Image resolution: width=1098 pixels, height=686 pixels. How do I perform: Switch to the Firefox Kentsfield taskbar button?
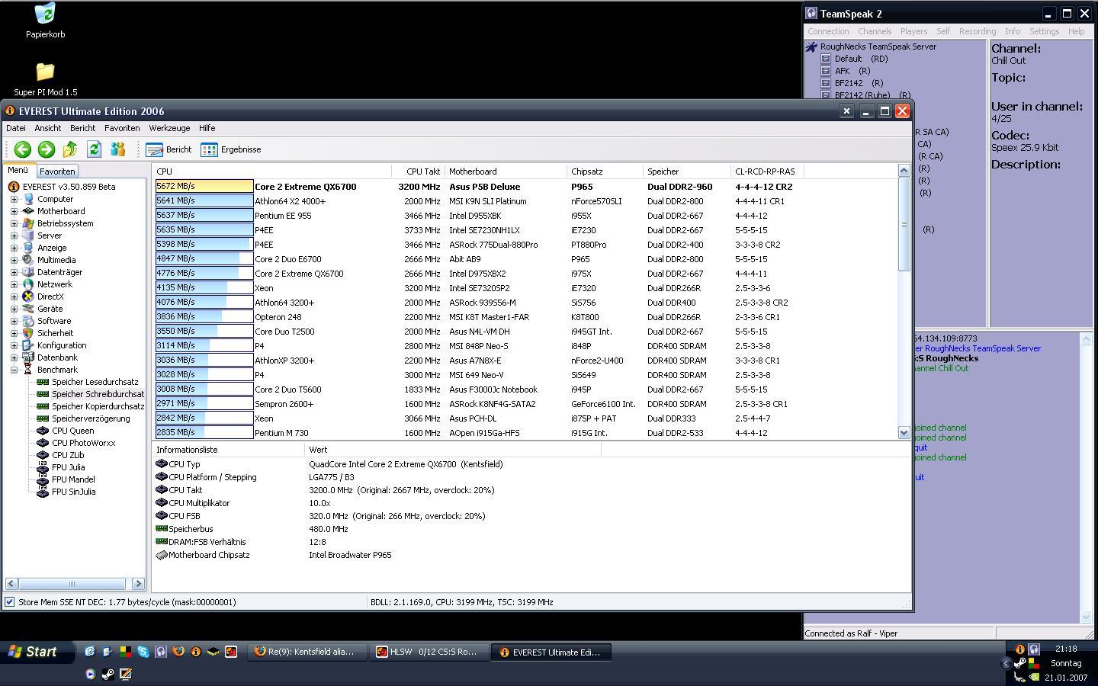[x=308, y=652]
